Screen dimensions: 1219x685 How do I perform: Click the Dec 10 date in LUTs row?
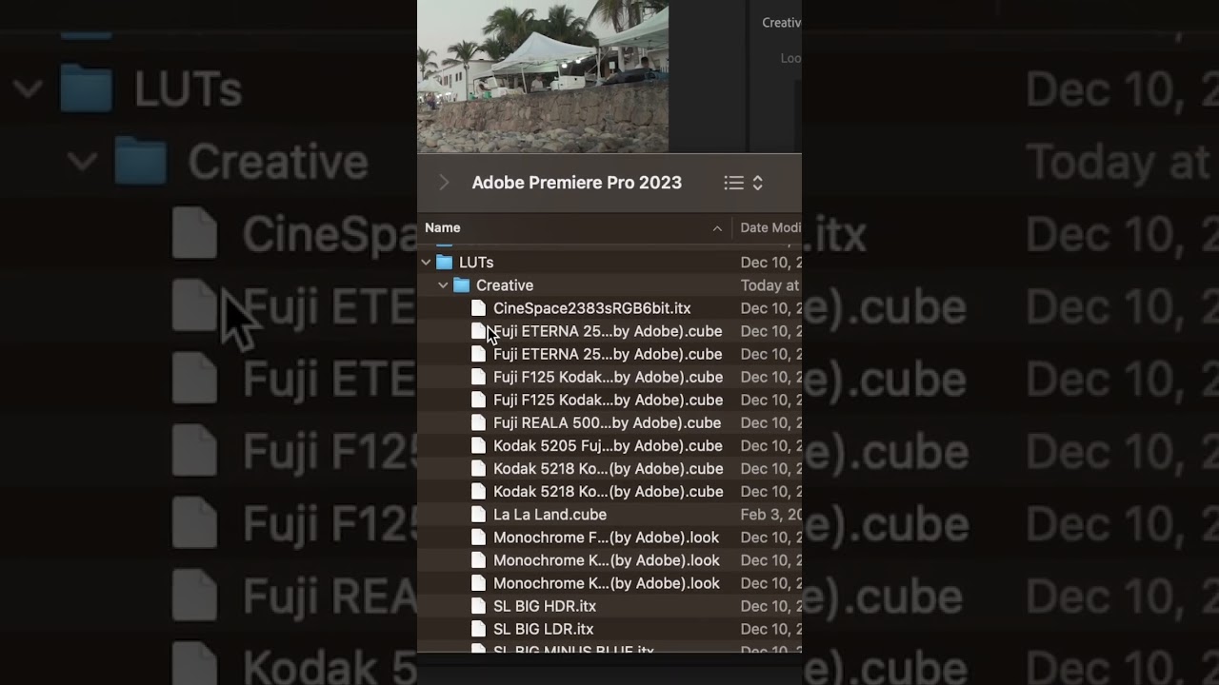[x=770, y=262]
